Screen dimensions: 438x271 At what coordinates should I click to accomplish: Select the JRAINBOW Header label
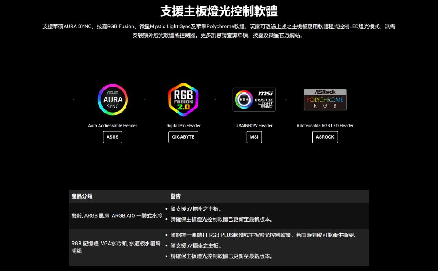pos(254,126)
